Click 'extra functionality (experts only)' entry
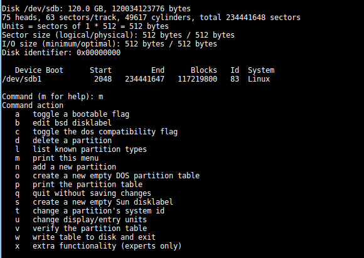 [x=107, y=246]
